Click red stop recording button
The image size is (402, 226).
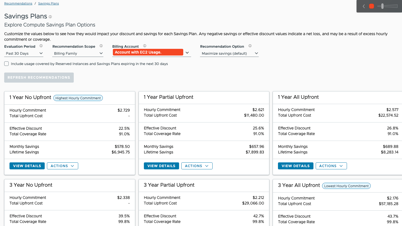pyautogui.click(x=372, y=6)
